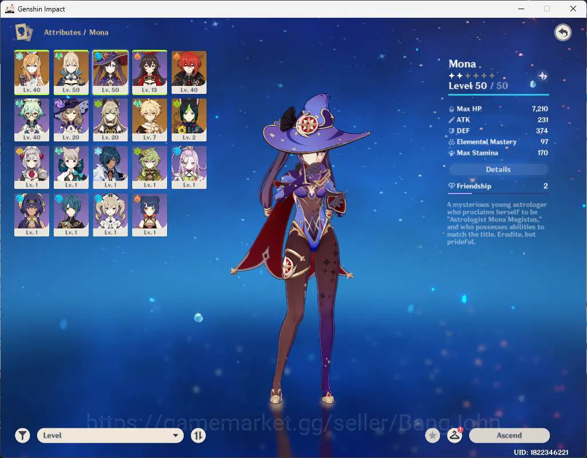Viewport: 587px width, 458px height.
Task: Open the outfit hanger icon
Action: (x=454, y=436)
